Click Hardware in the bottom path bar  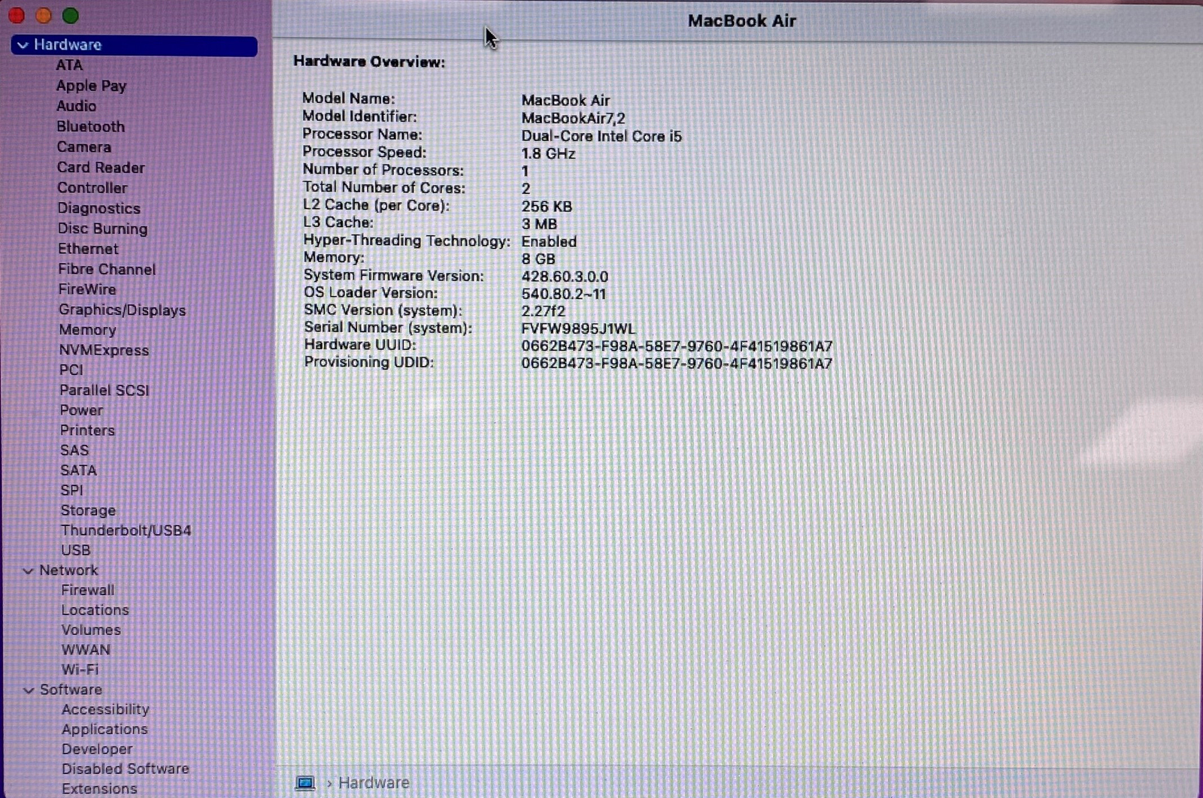374,783
